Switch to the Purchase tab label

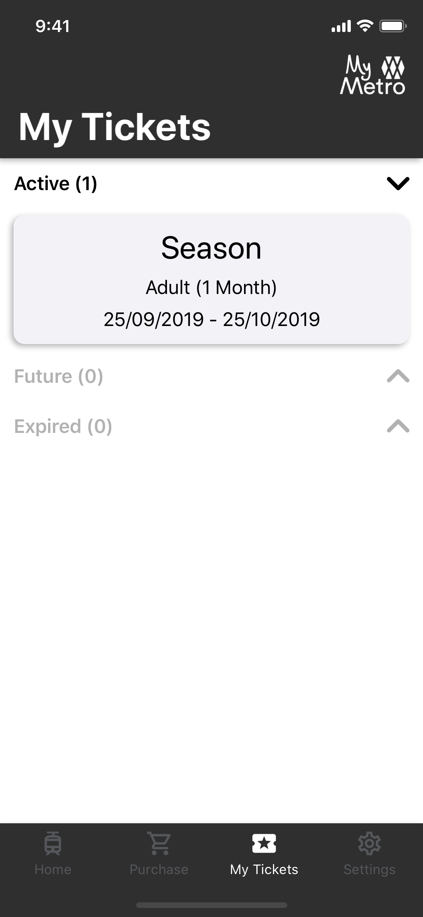tap(159, 870)
